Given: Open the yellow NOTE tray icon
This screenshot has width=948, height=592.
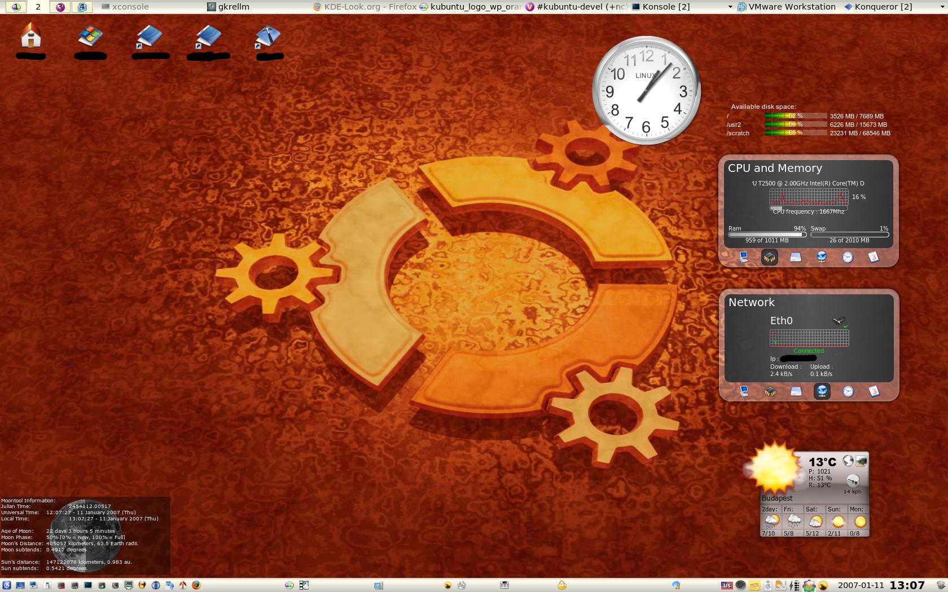Looking at the screenshot, I should [x=754, y=585].
